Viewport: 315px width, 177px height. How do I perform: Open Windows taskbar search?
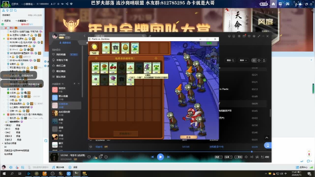12,173
